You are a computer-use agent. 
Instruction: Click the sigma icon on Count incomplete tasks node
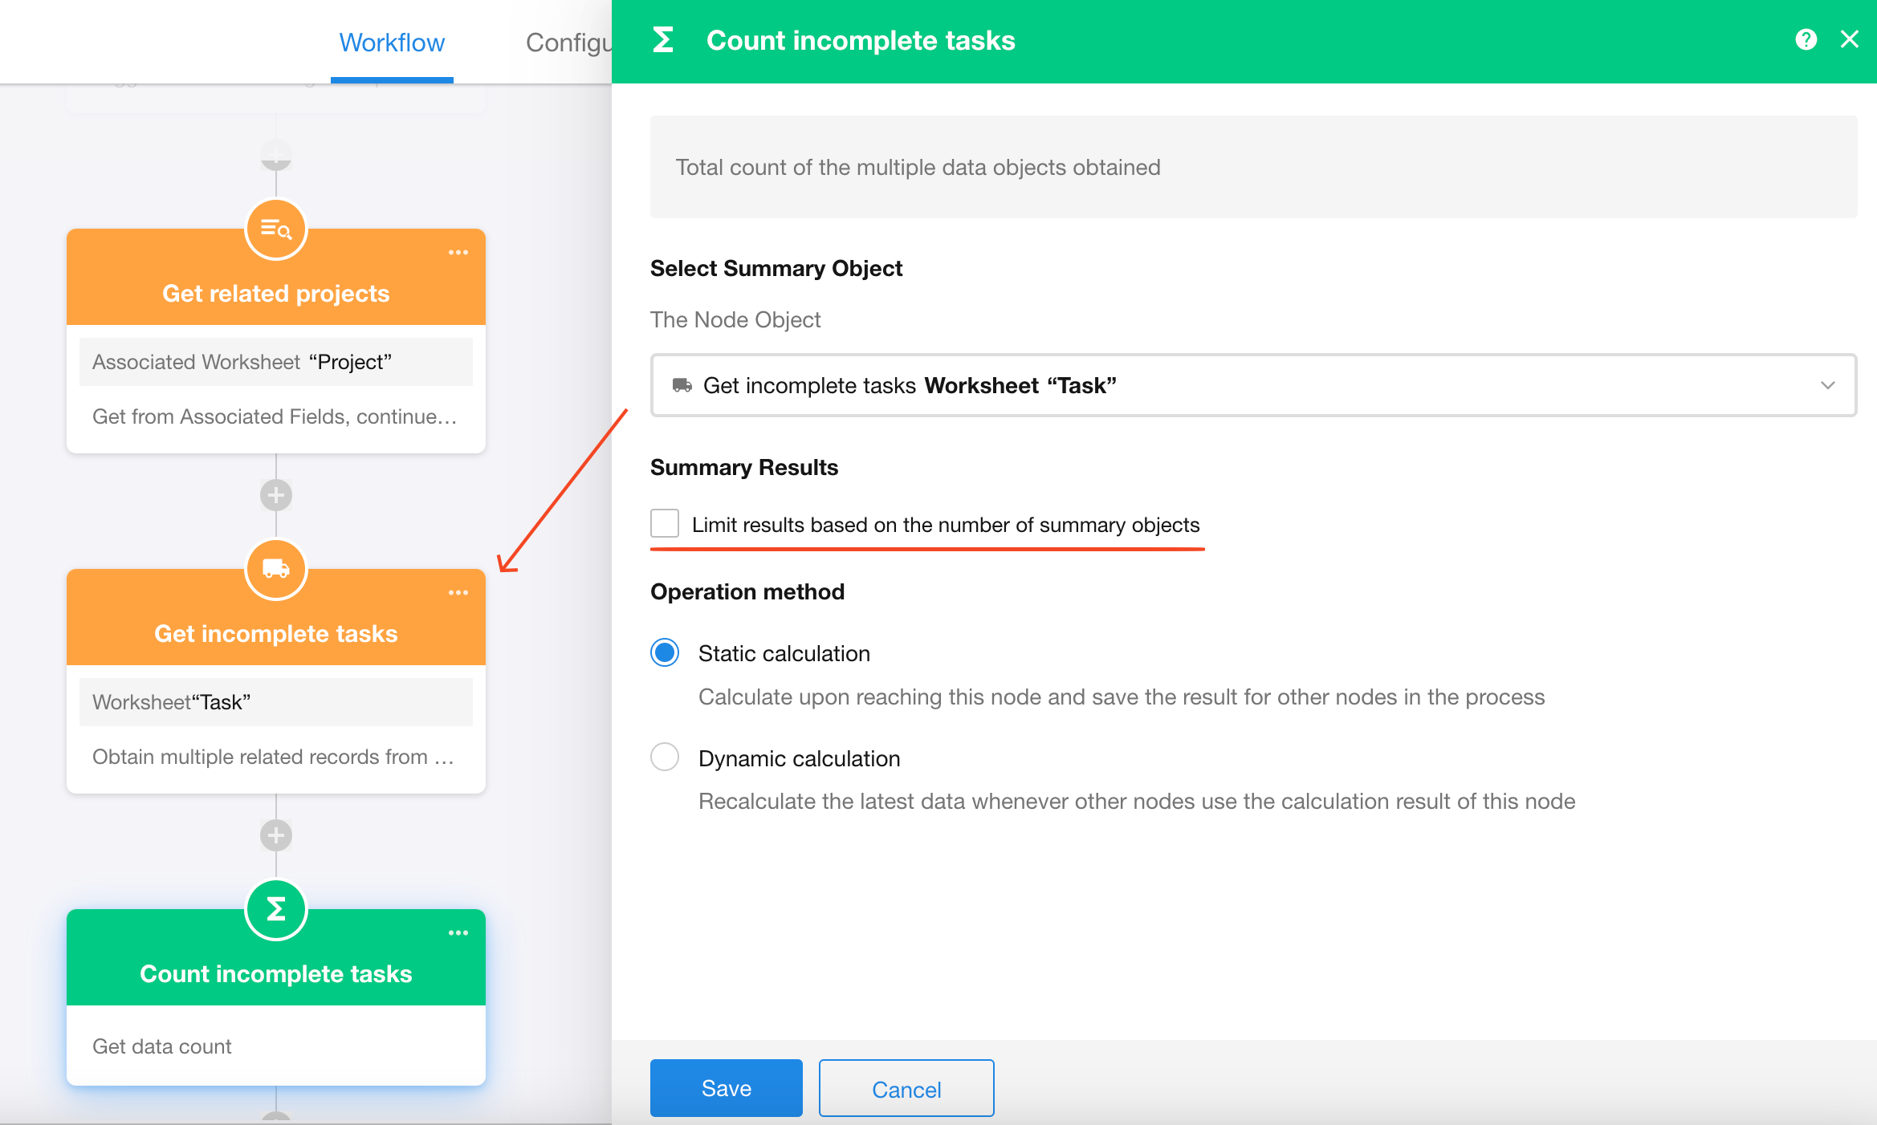click(275, 910)
